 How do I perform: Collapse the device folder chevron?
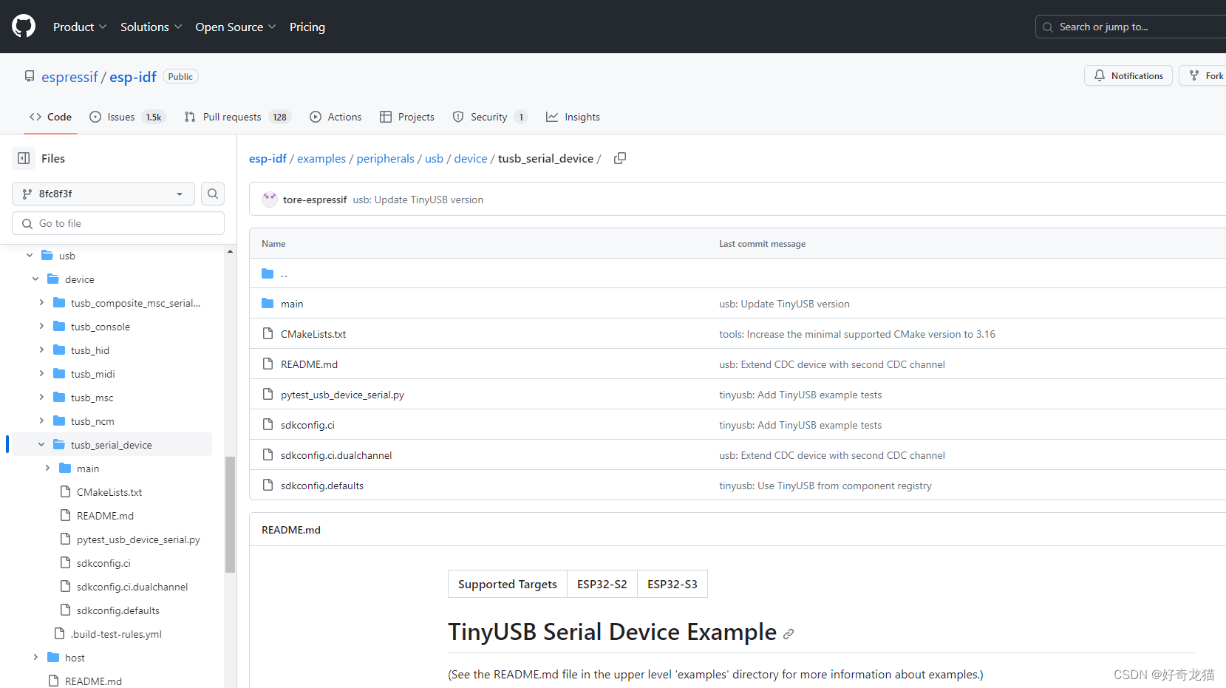click(x=35, y=279)
